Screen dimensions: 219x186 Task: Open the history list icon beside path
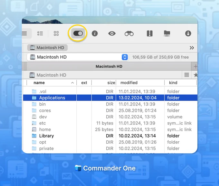(186, 75)
